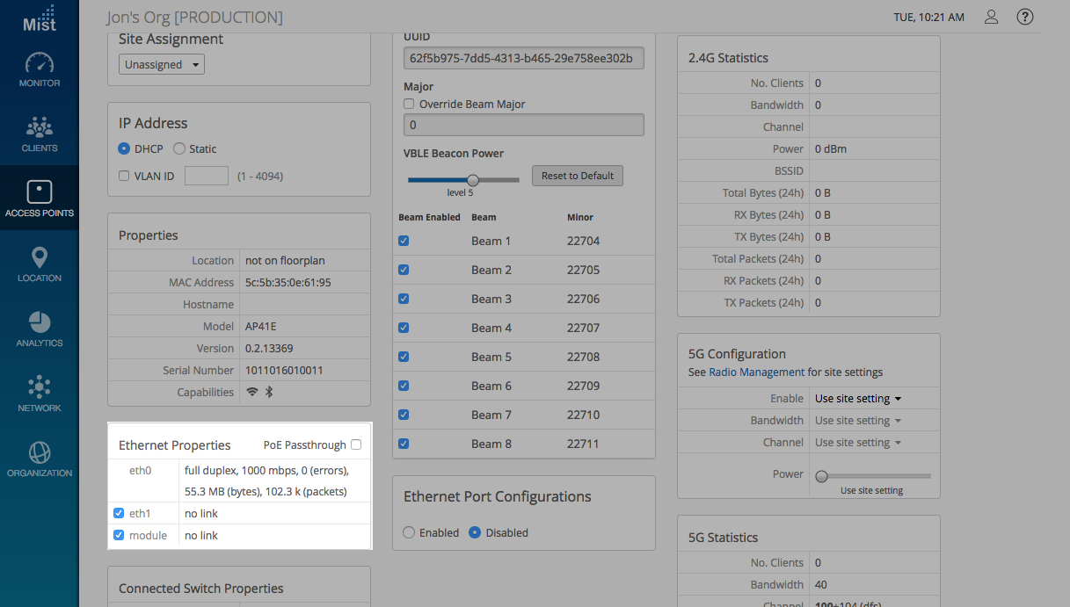The image size is (1070, 607).
Task: Select the Static IP address radio button
Action: (179, 148)
